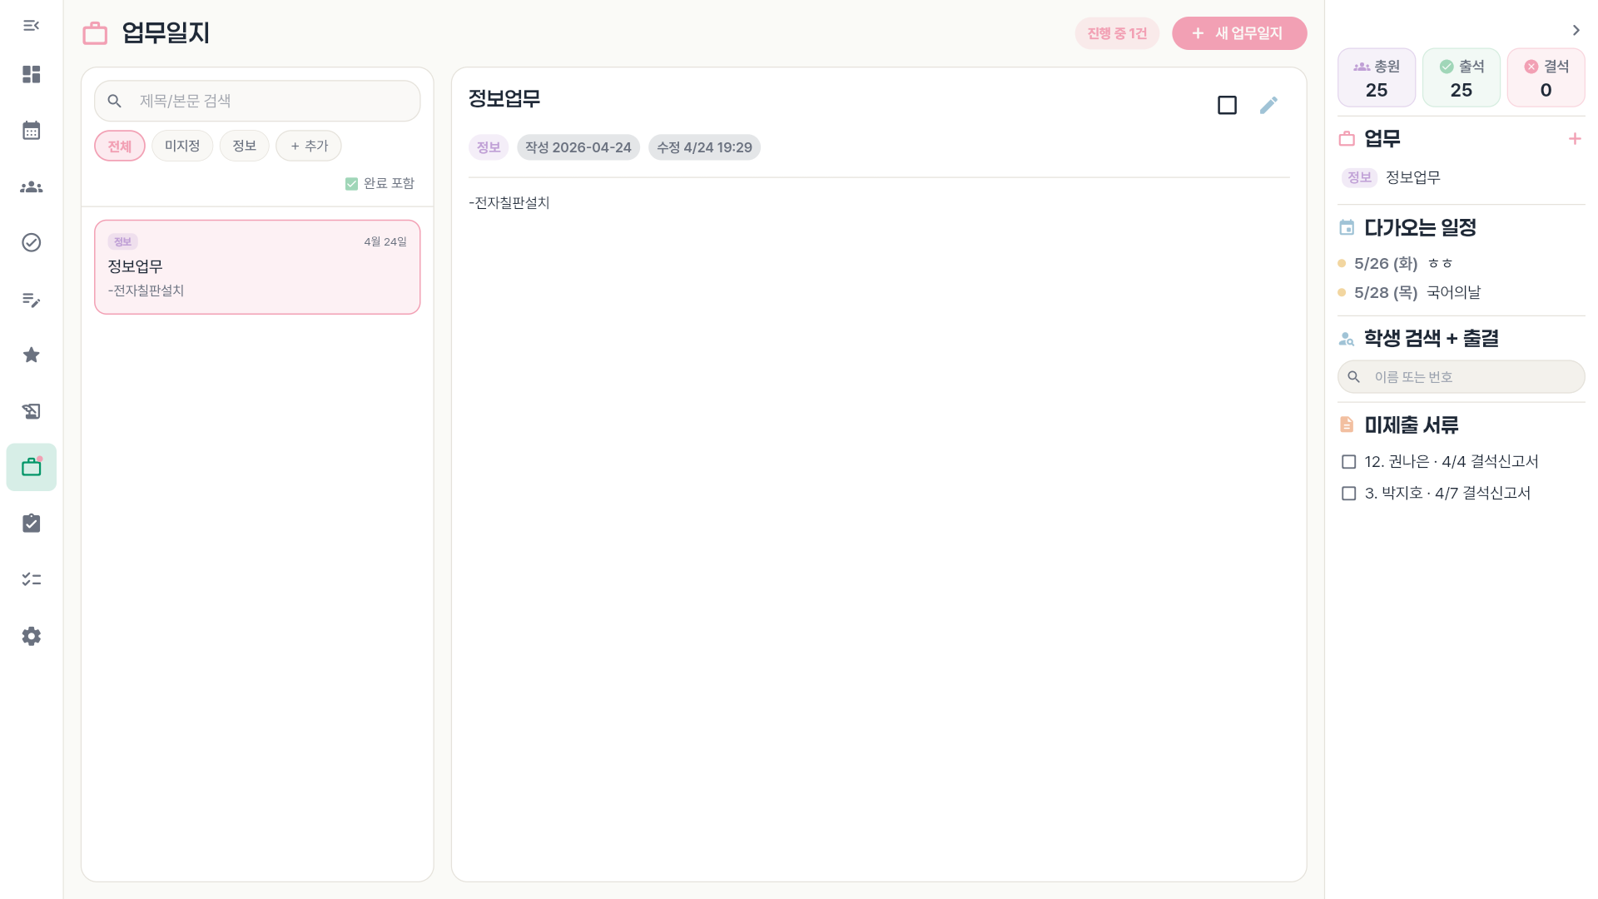Open the dashboard grid icon
The width and height of the screenshot is (1598, 899).
coord(31,74)
